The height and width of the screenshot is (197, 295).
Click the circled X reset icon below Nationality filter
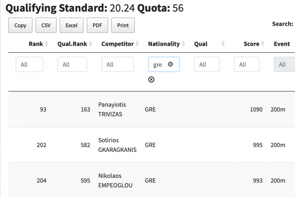click(x=151, y=80)
